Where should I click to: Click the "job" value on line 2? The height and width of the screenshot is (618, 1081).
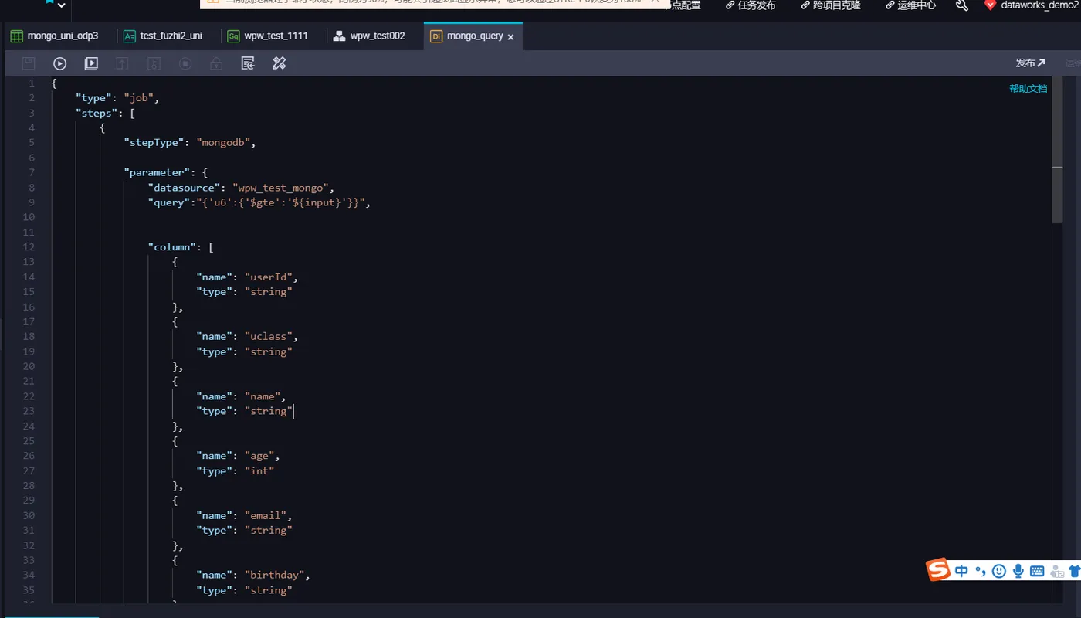tap(139, 98)
